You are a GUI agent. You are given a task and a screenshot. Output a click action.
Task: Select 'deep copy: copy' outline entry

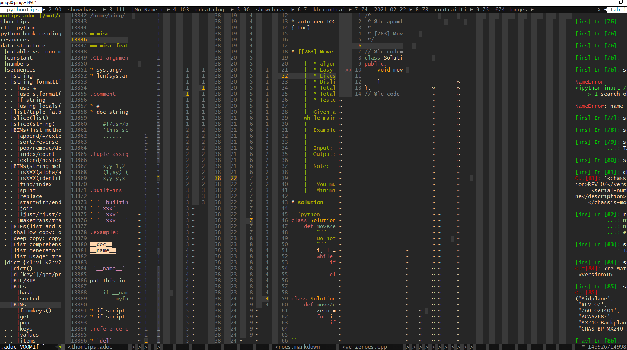[37, 238]
